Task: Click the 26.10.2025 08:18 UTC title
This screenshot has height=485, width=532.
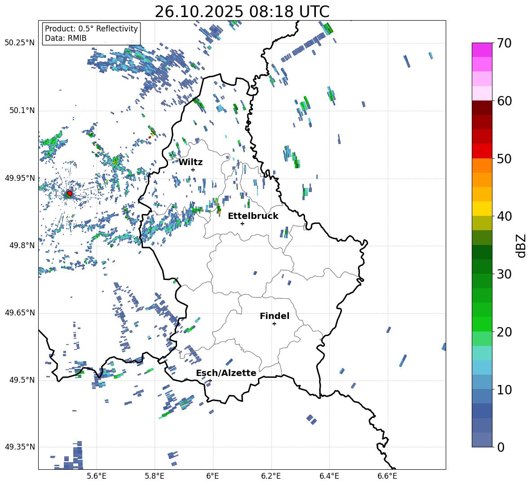Action: (242, 12)
